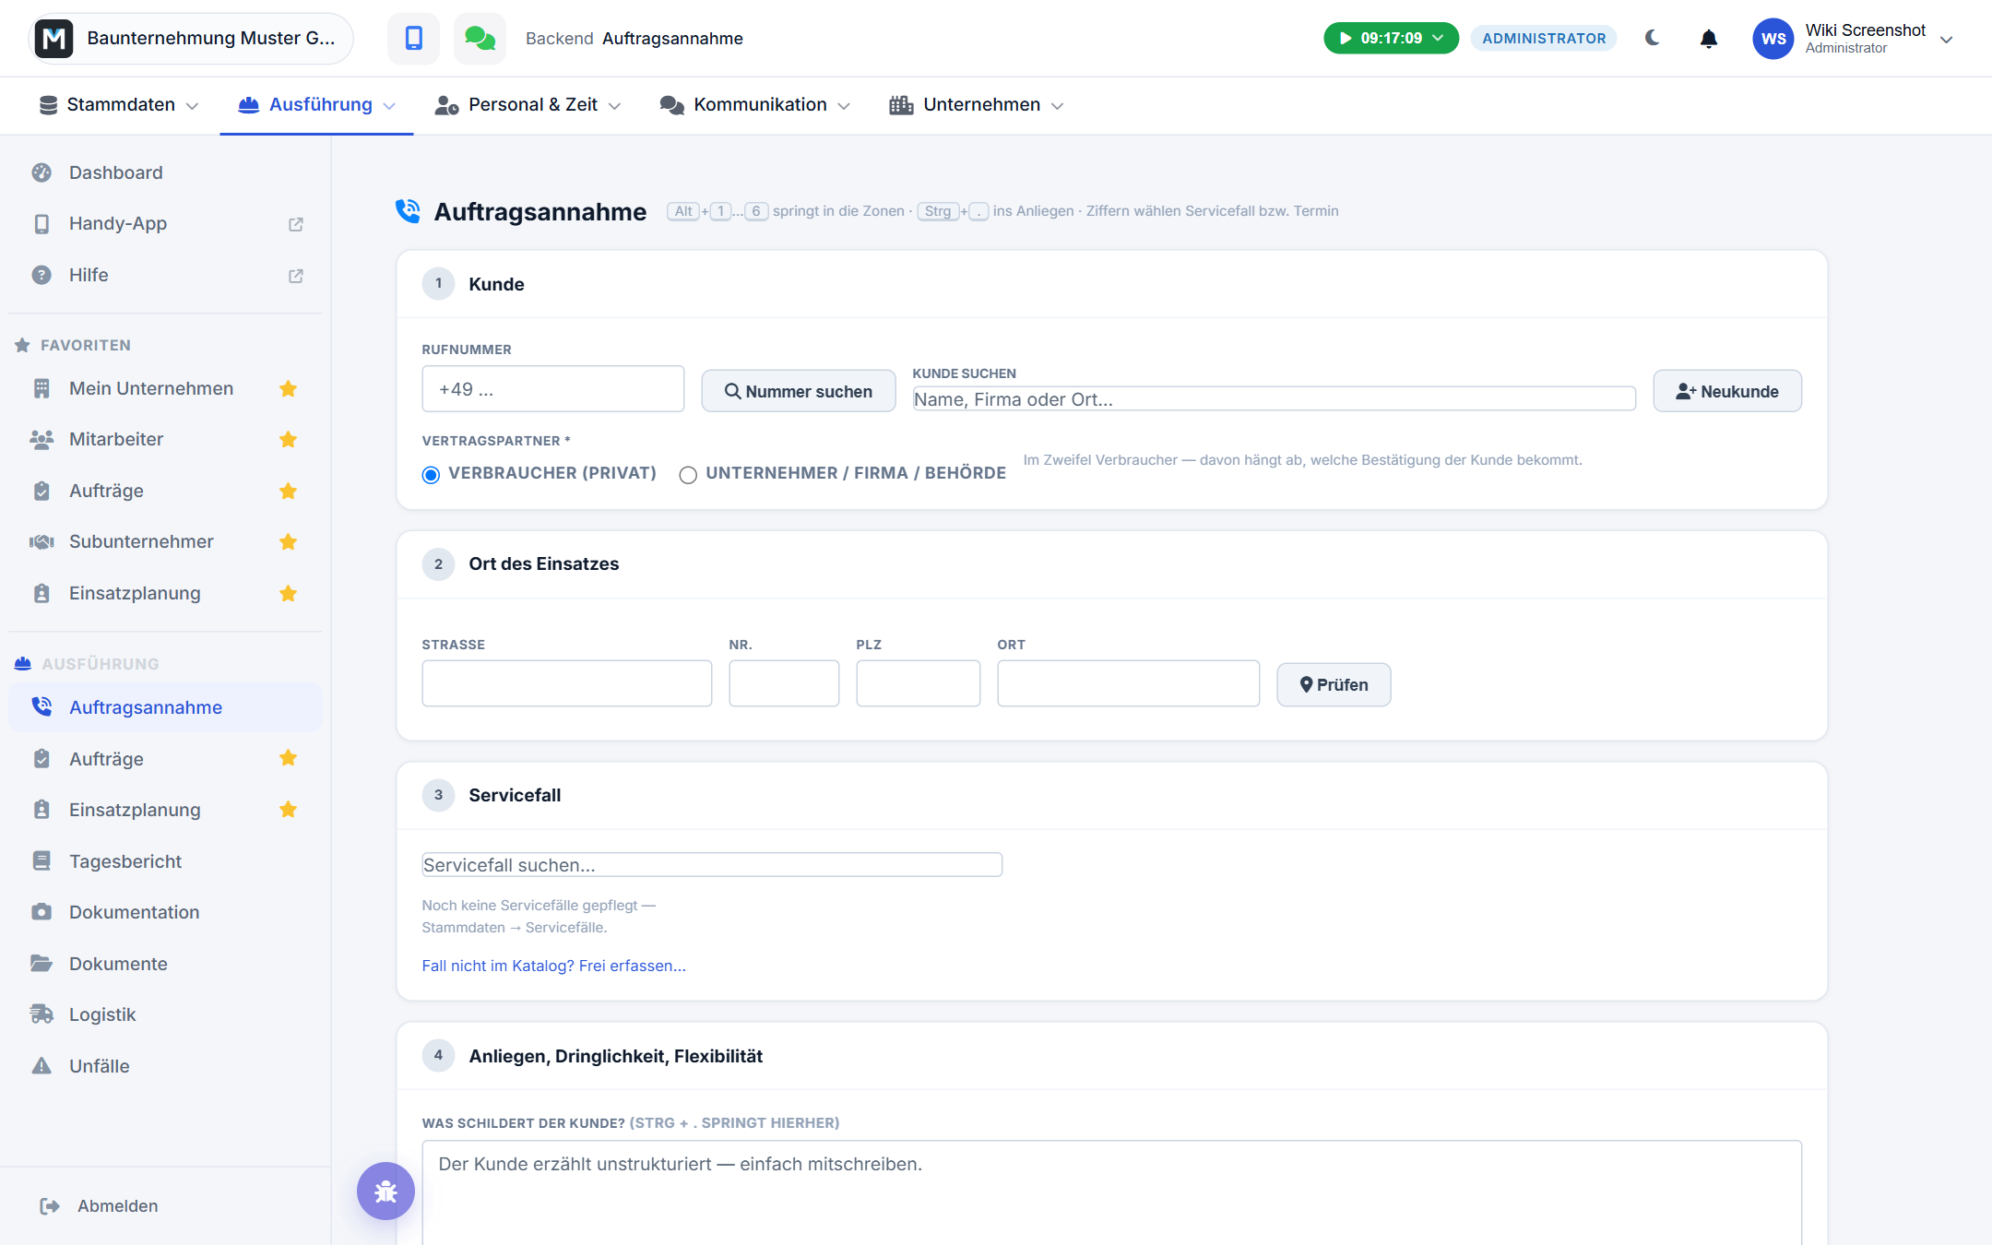Click the Abmelden logout icon
Viewport: 1992px width, 1245px height.
tap(50, 1206)
